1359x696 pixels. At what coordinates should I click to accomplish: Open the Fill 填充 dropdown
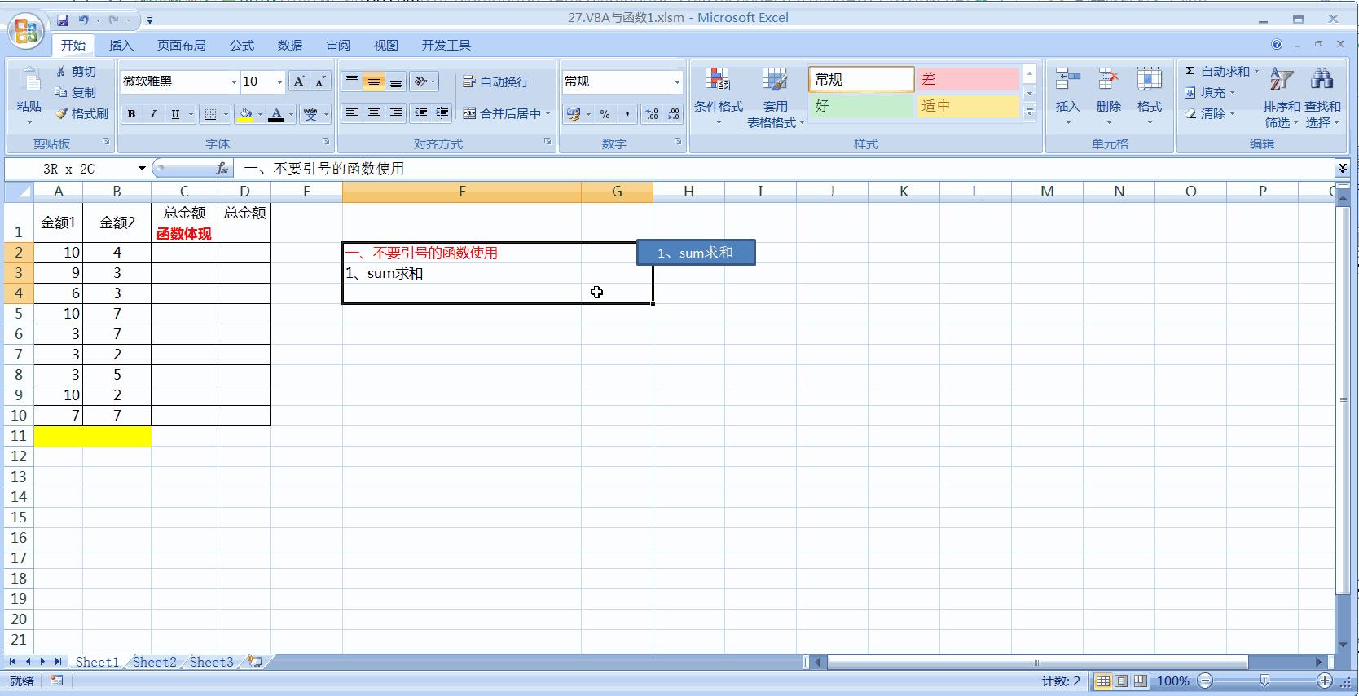tap(1211, 93)
